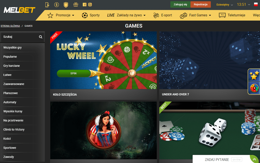
Task: Click the gift box bonus icon
Action: (x=76, y=5)
